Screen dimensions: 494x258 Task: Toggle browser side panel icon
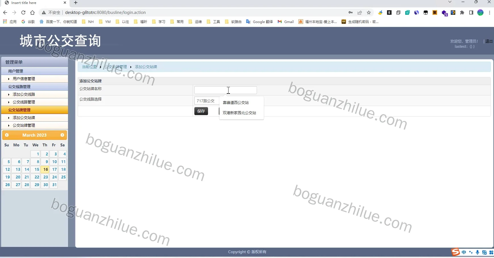pos(471,13)
